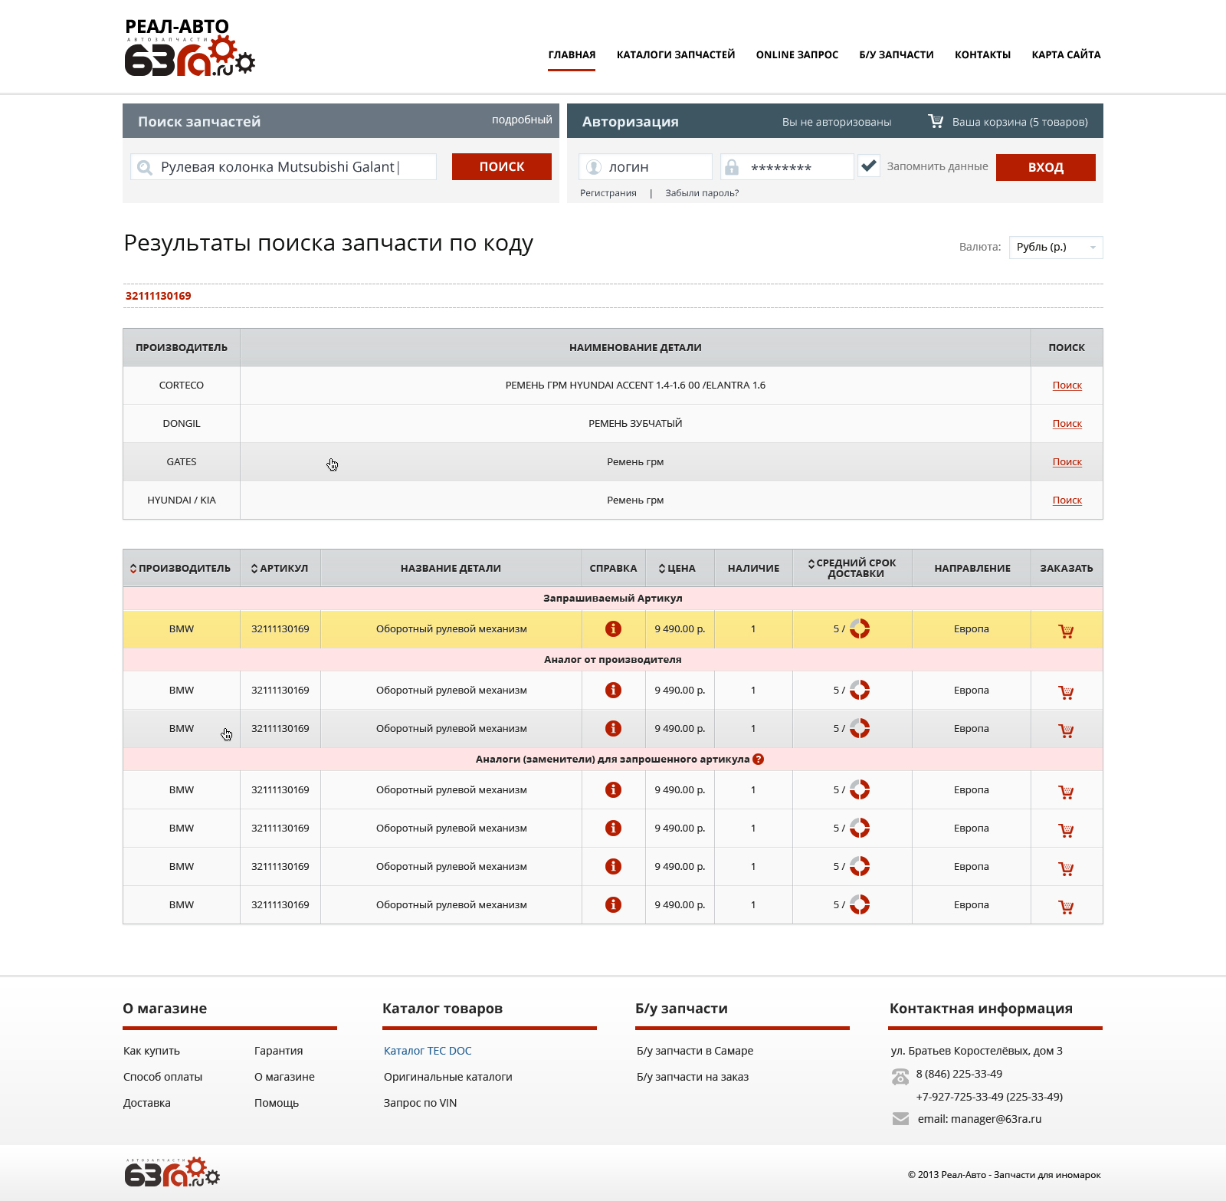Click the Поиск link in the GATES row

(1067, 461)
